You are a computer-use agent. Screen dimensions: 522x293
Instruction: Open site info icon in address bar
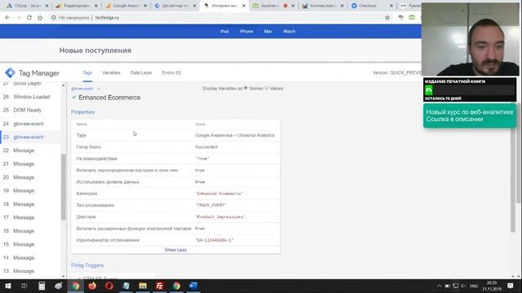pyautogui.click(x=53, y=18)
